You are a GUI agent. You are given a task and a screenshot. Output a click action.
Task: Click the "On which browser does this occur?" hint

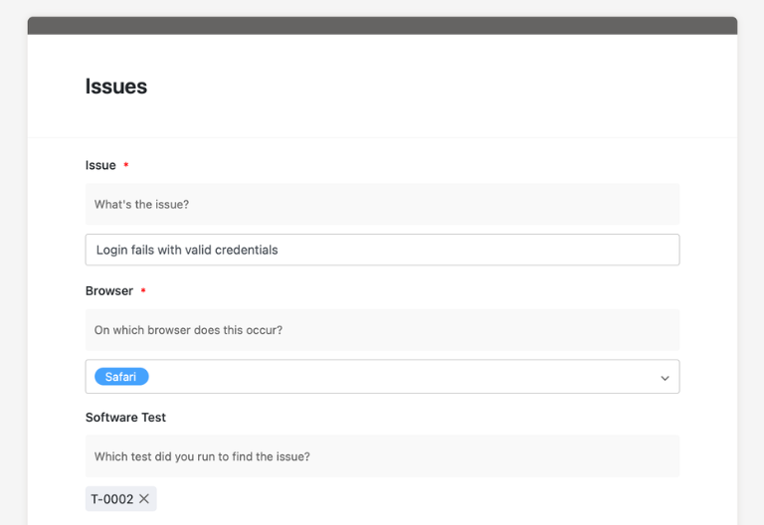point(188,330)
